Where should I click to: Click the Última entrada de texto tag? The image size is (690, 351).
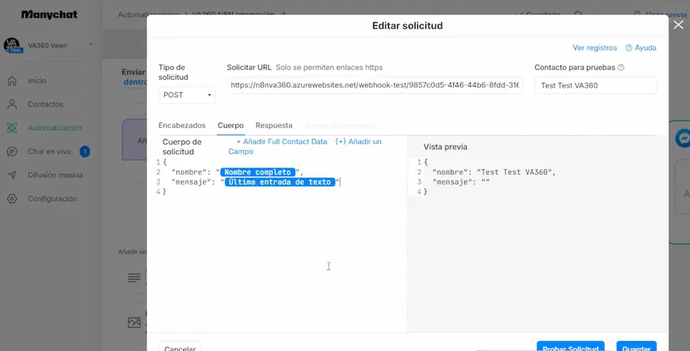click(x=280, y=182)
